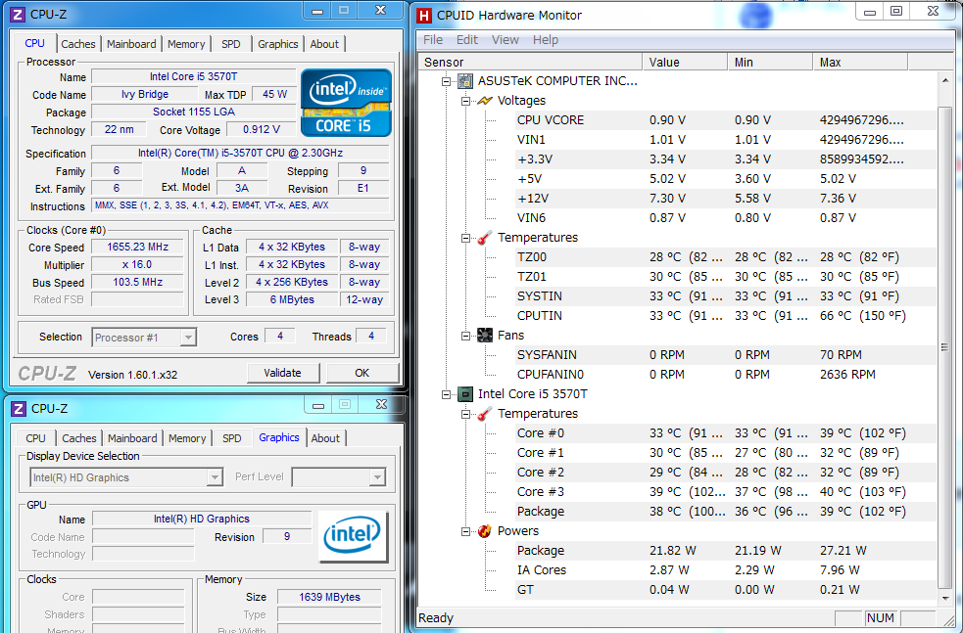Image resolution: width=963 pixels, height=633 pixels.
Task: Click the Intel logo in the GPU section
Action: [353, 536]
